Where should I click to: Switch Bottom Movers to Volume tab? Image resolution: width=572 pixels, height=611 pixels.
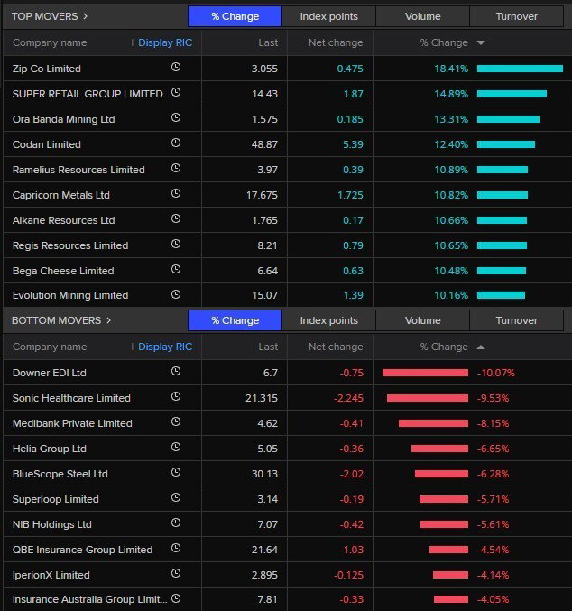tap(423, 320)
